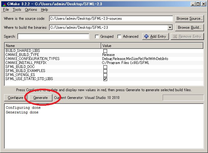Image resolution: width=208 pixels, height=153 pixels.
Task: Click the Debug;Release;MinSizeRel;RelWithDebInfo value
Action: pos(135,59)
